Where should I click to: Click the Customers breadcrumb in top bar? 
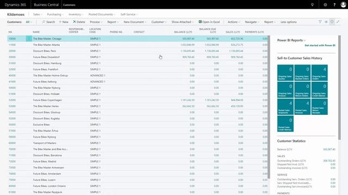pos(69,5)
